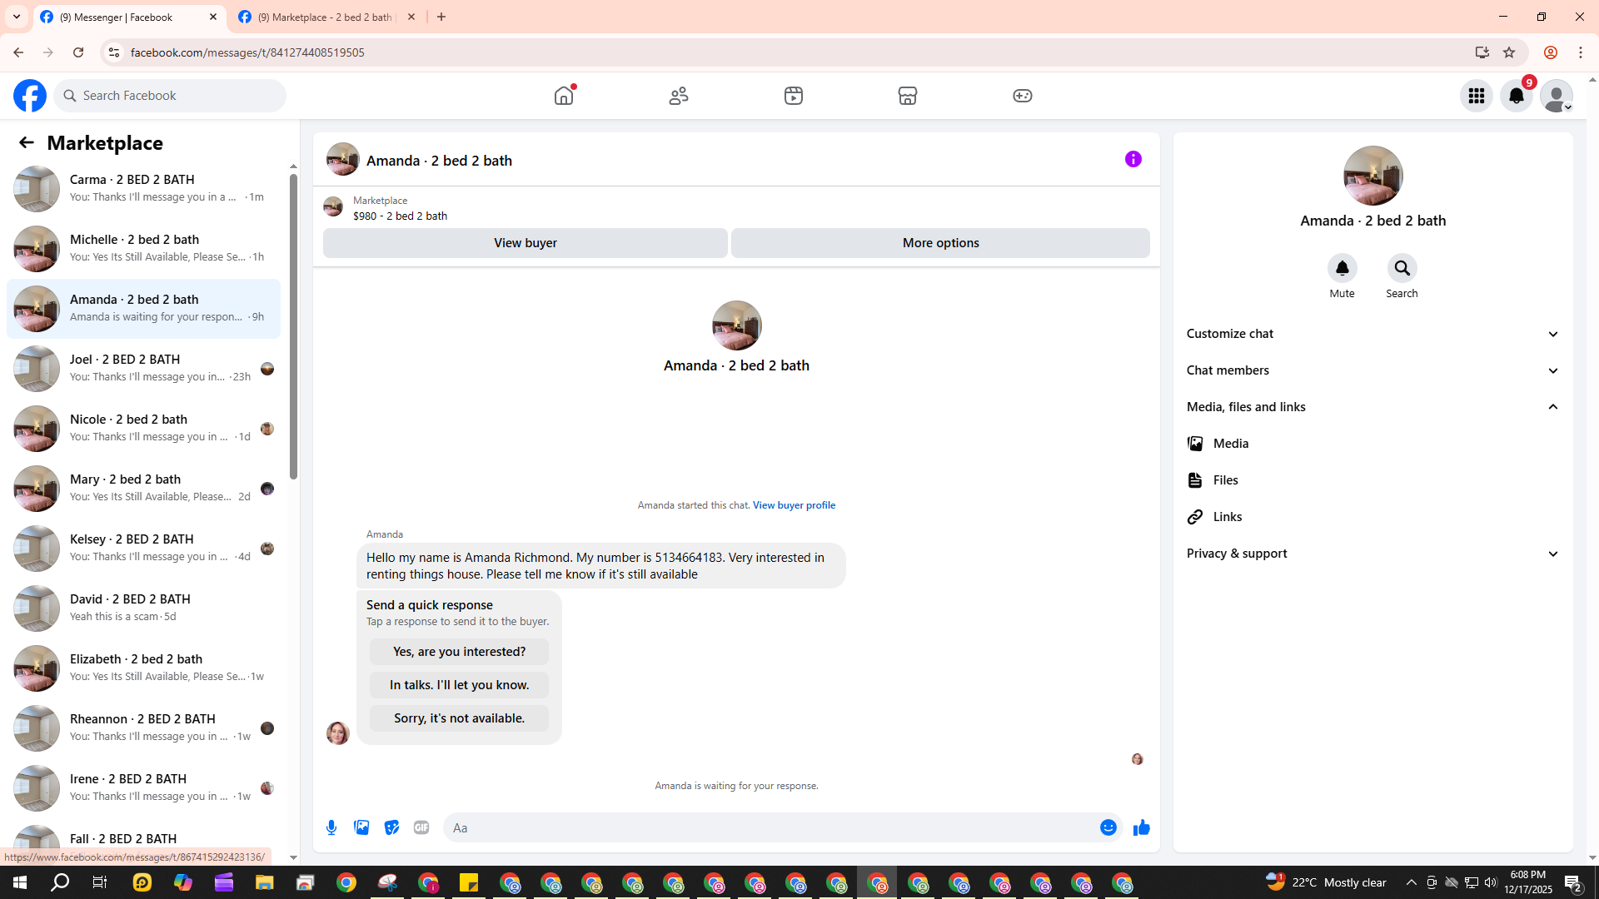Screen dimensions: 1599x899
Task: Open the Facebook menu grid icon
Action: click(1476, 96)
